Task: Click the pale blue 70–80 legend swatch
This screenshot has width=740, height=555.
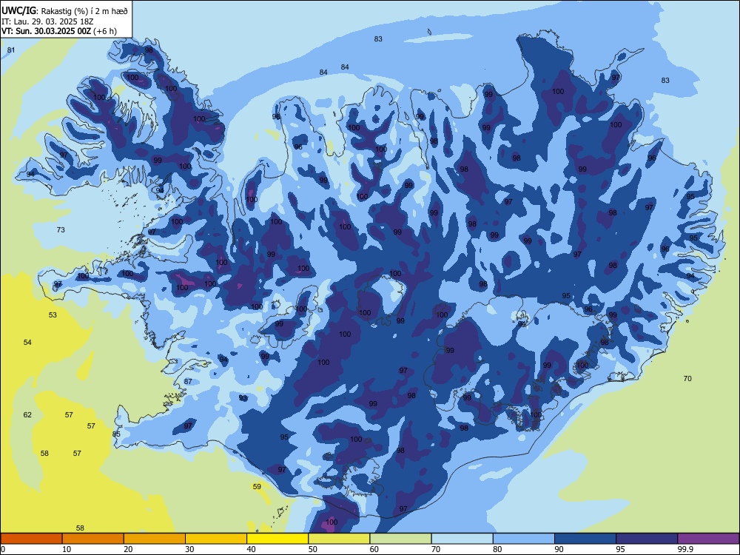Action: [462, 539]
